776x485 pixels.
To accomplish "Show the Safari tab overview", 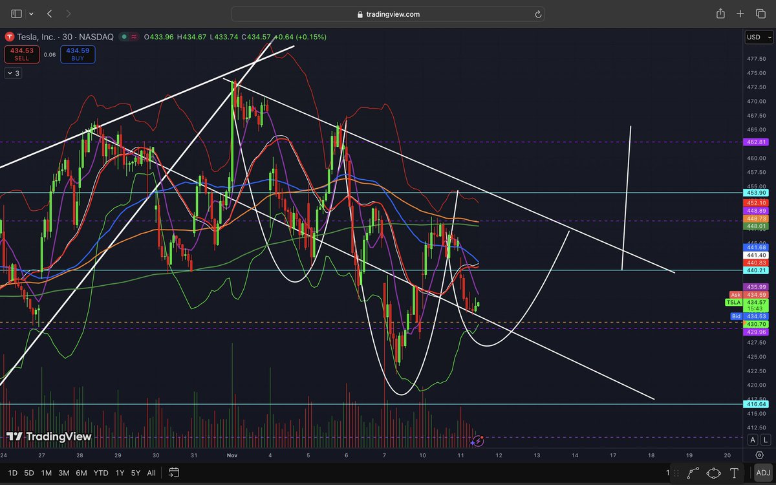I will (x=760, y=14).
